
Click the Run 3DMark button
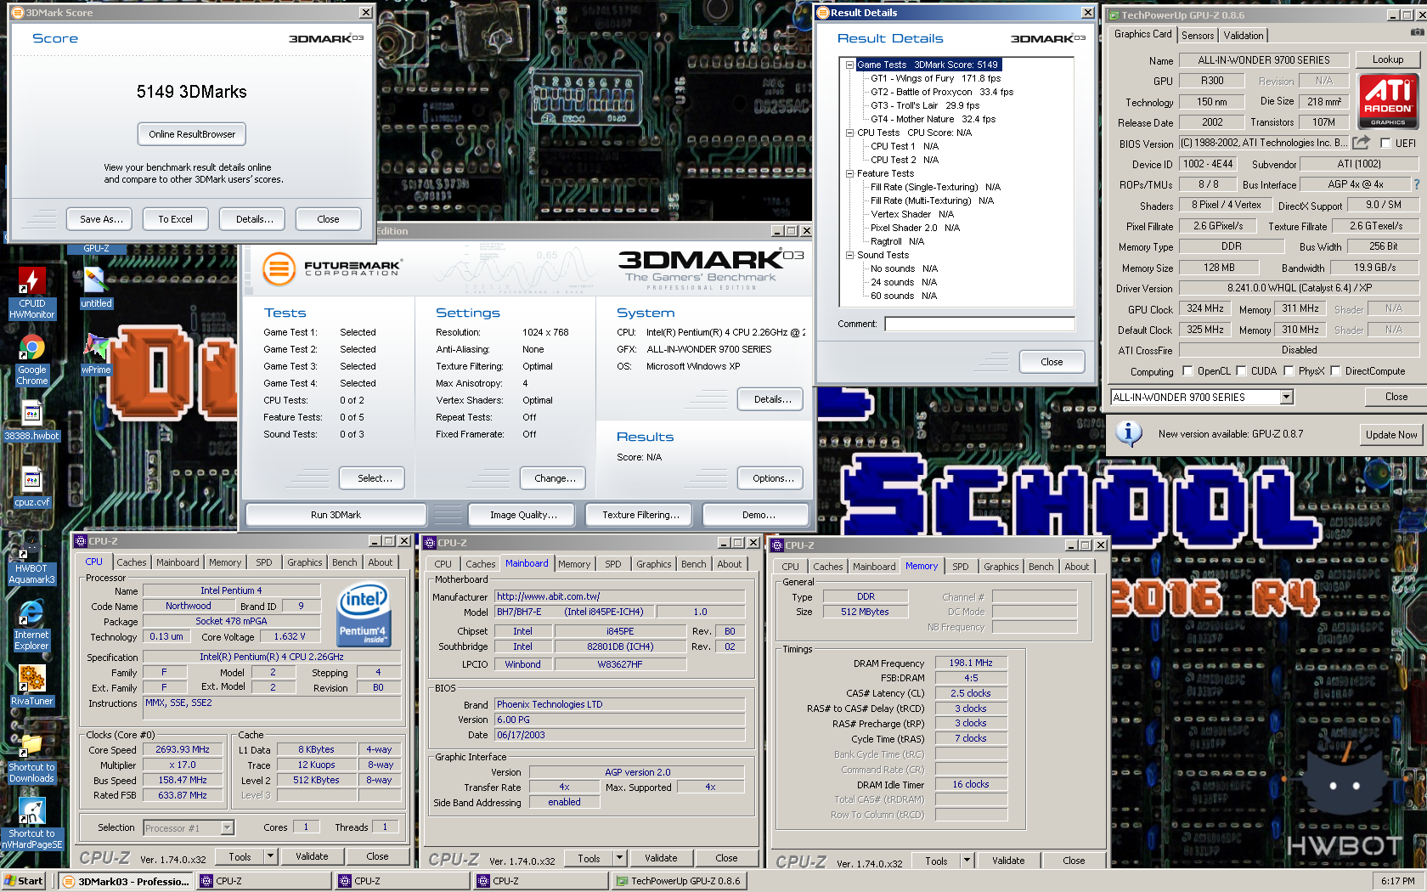[336, 515]
